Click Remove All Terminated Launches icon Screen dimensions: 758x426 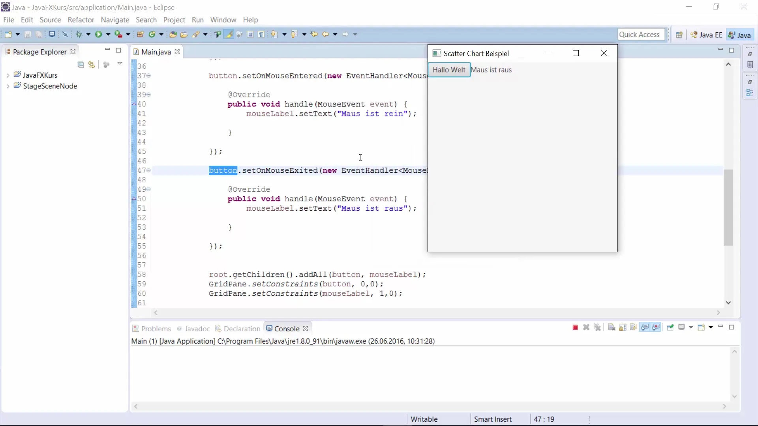(597, 327)
